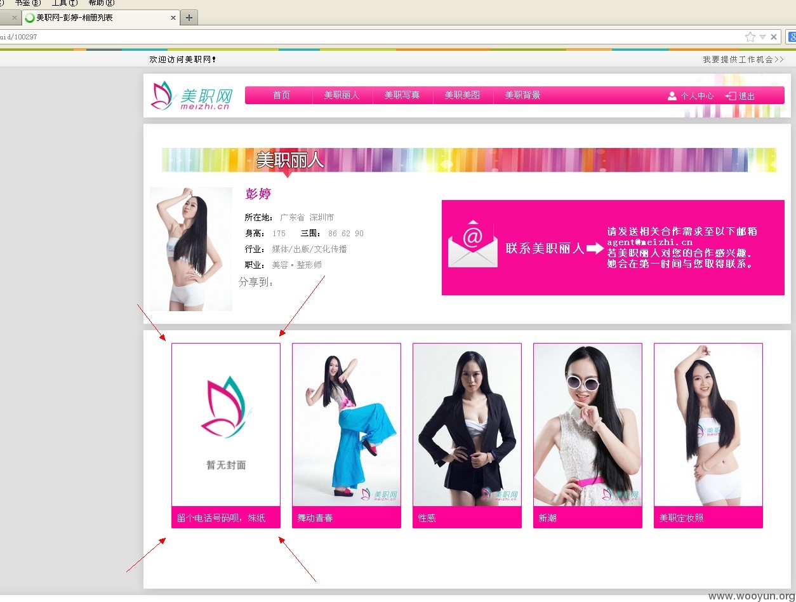Click the 我要提供工作机会>> link
This screenshot has width=796, height=602.
point(743,59)
